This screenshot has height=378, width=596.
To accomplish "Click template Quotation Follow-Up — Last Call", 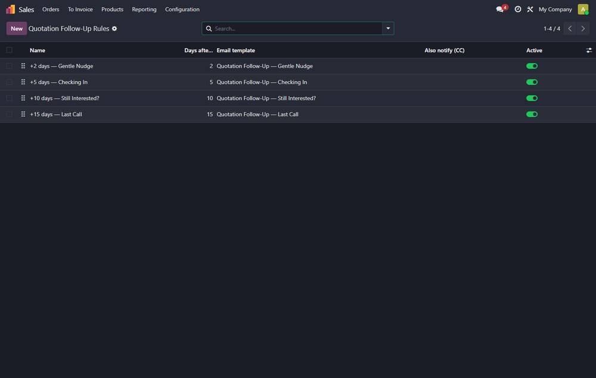I will [257, 114].
